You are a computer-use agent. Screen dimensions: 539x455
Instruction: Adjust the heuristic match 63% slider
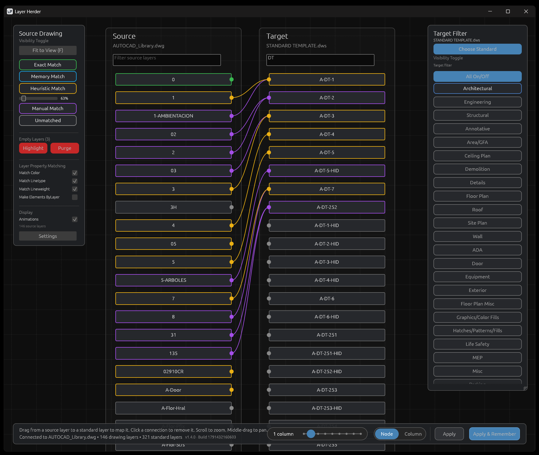coord(24,98)
